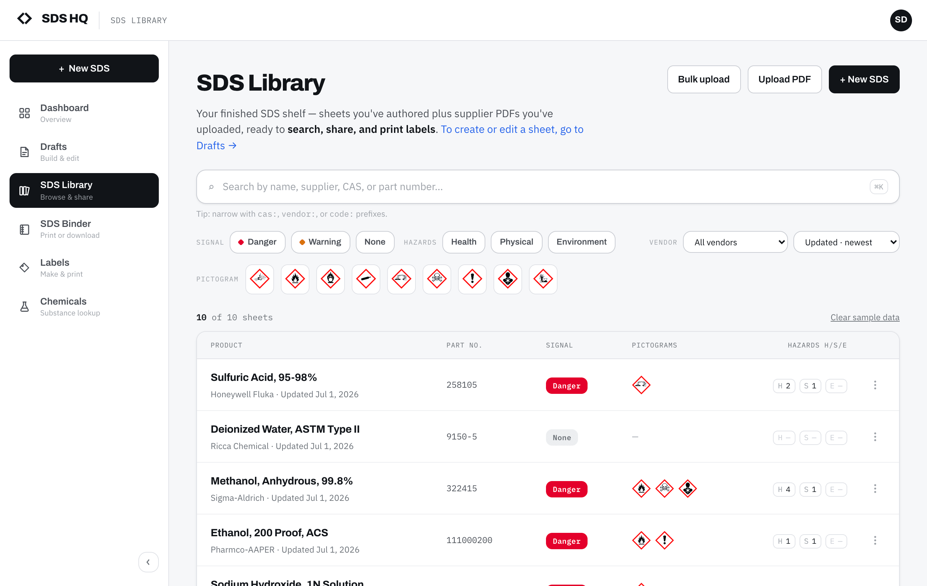927x586 pixels.
Task: Filter by corrosion pictogram
Action: click(401, 279)
